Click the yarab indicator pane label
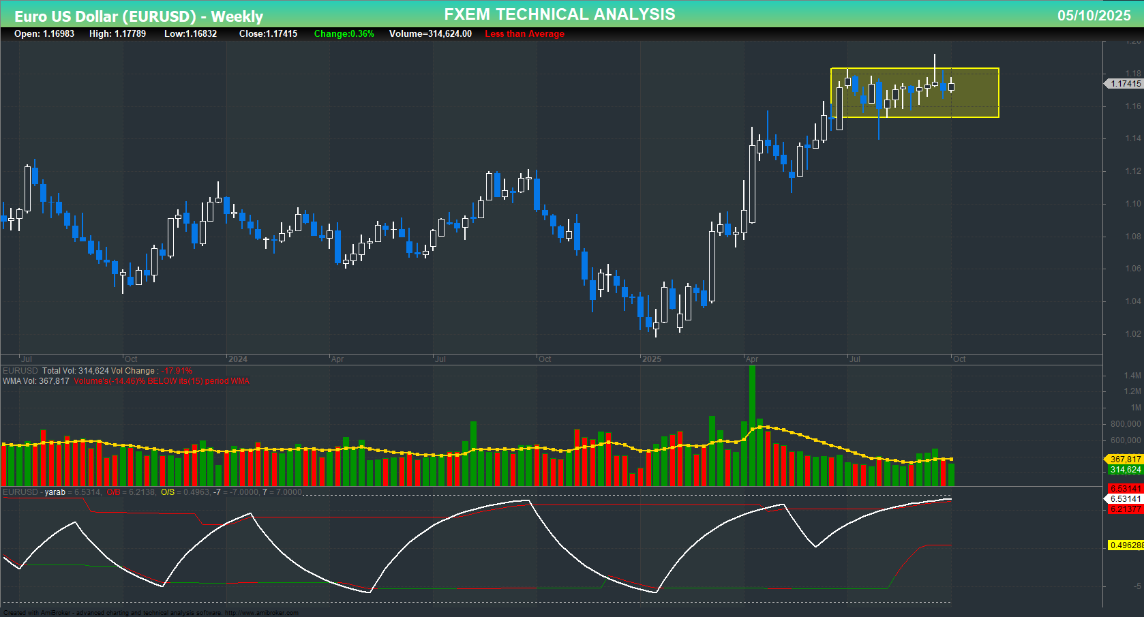Screen dimensions: 1144x617 point(54,492)
